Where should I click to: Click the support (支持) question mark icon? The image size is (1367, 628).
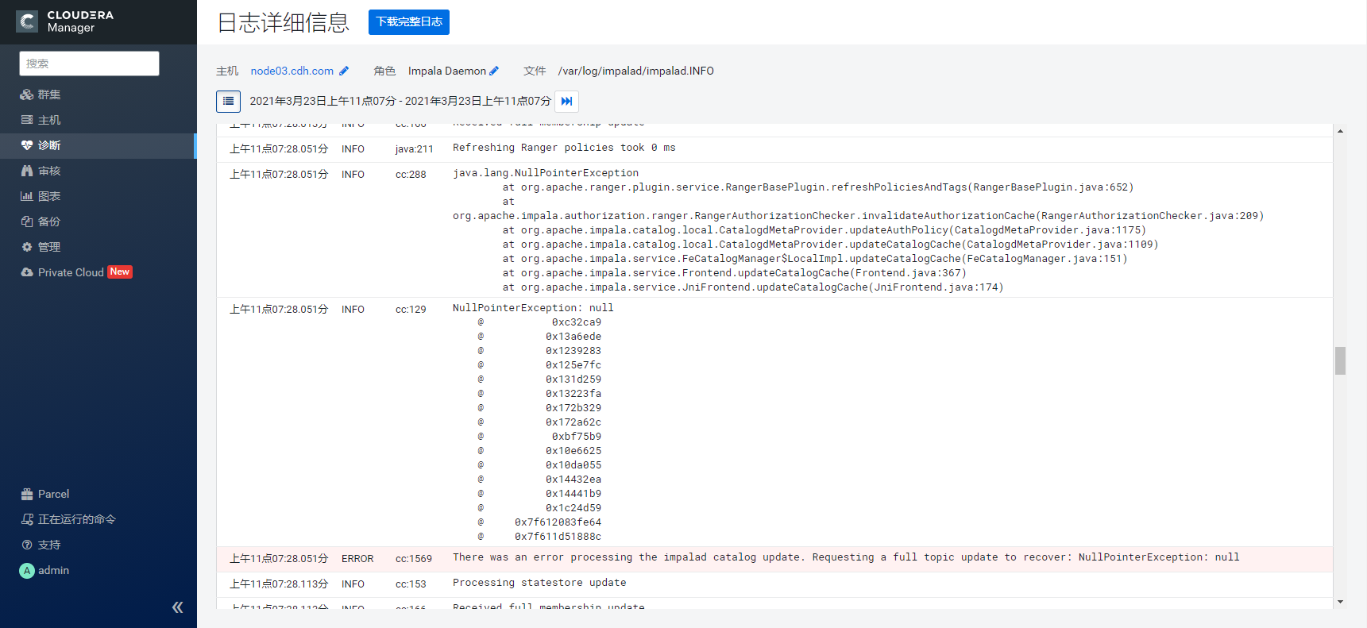click(x=27, y=545)
